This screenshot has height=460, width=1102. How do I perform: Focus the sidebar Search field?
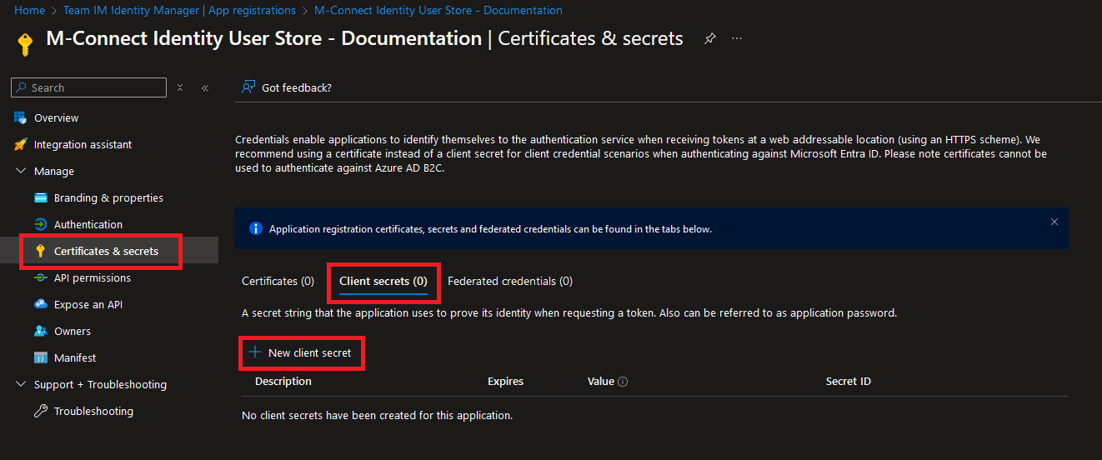pos(89,87)
